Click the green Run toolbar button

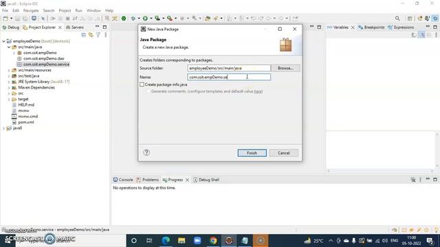pos(145,19)
